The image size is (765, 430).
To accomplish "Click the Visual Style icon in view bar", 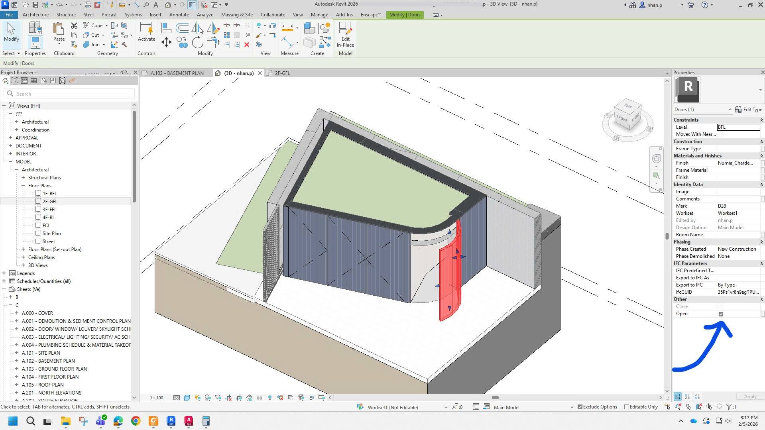I will (187, 398).
